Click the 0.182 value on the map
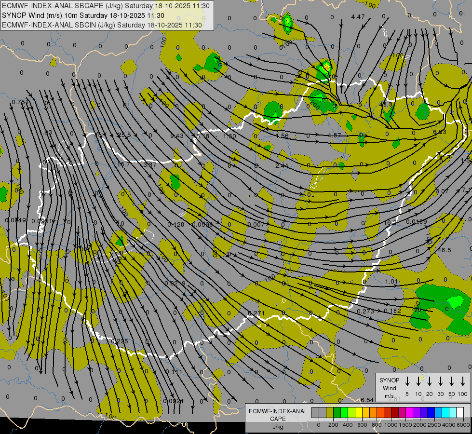 pyautogui.click(x=392, y=311)
